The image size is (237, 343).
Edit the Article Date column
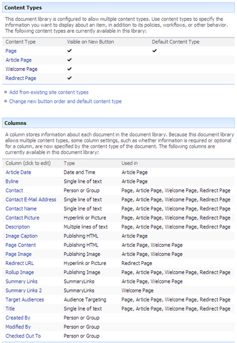pyautogui.click(x=18, y=172)
